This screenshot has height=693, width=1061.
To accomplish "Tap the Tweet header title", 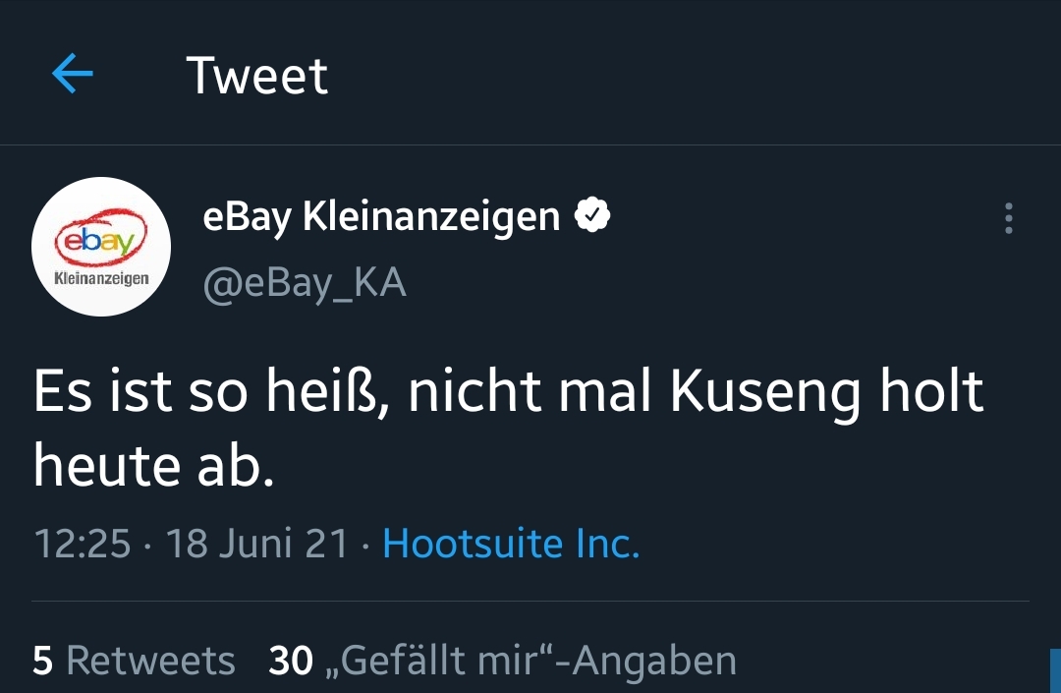I will [256, 76].
